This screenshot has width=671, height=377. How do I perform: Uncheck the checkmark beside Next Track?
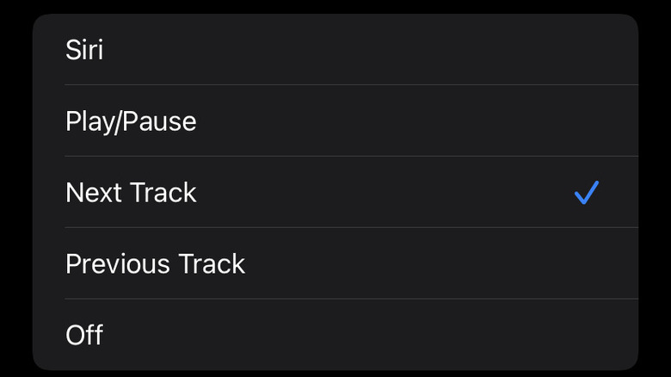pos(586,193)
